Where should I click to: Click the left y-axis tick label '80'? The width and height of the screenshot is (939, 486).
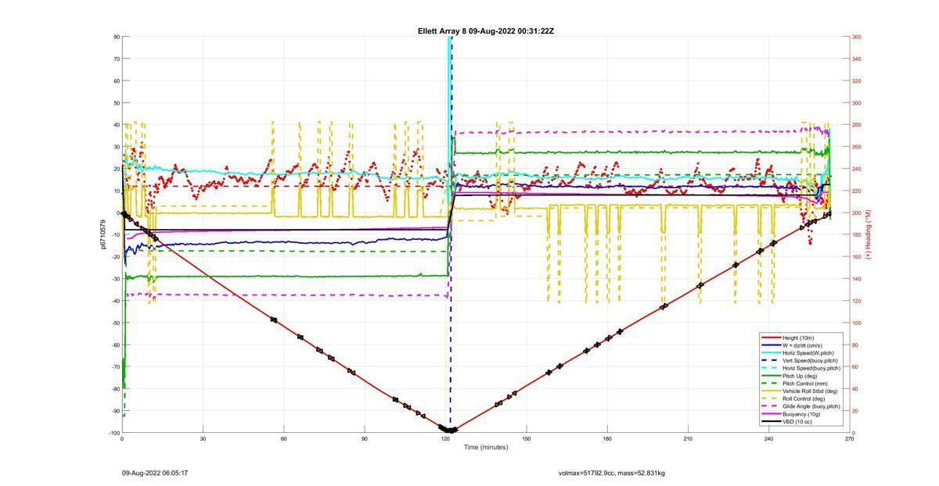[x=117, y=37]
